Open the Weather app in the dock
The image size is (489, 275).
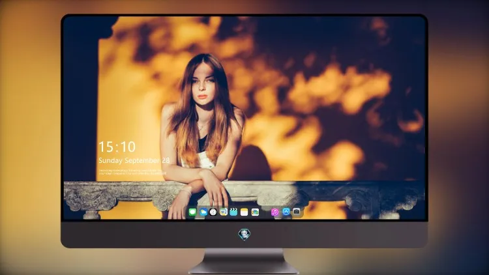coord(203,212)
